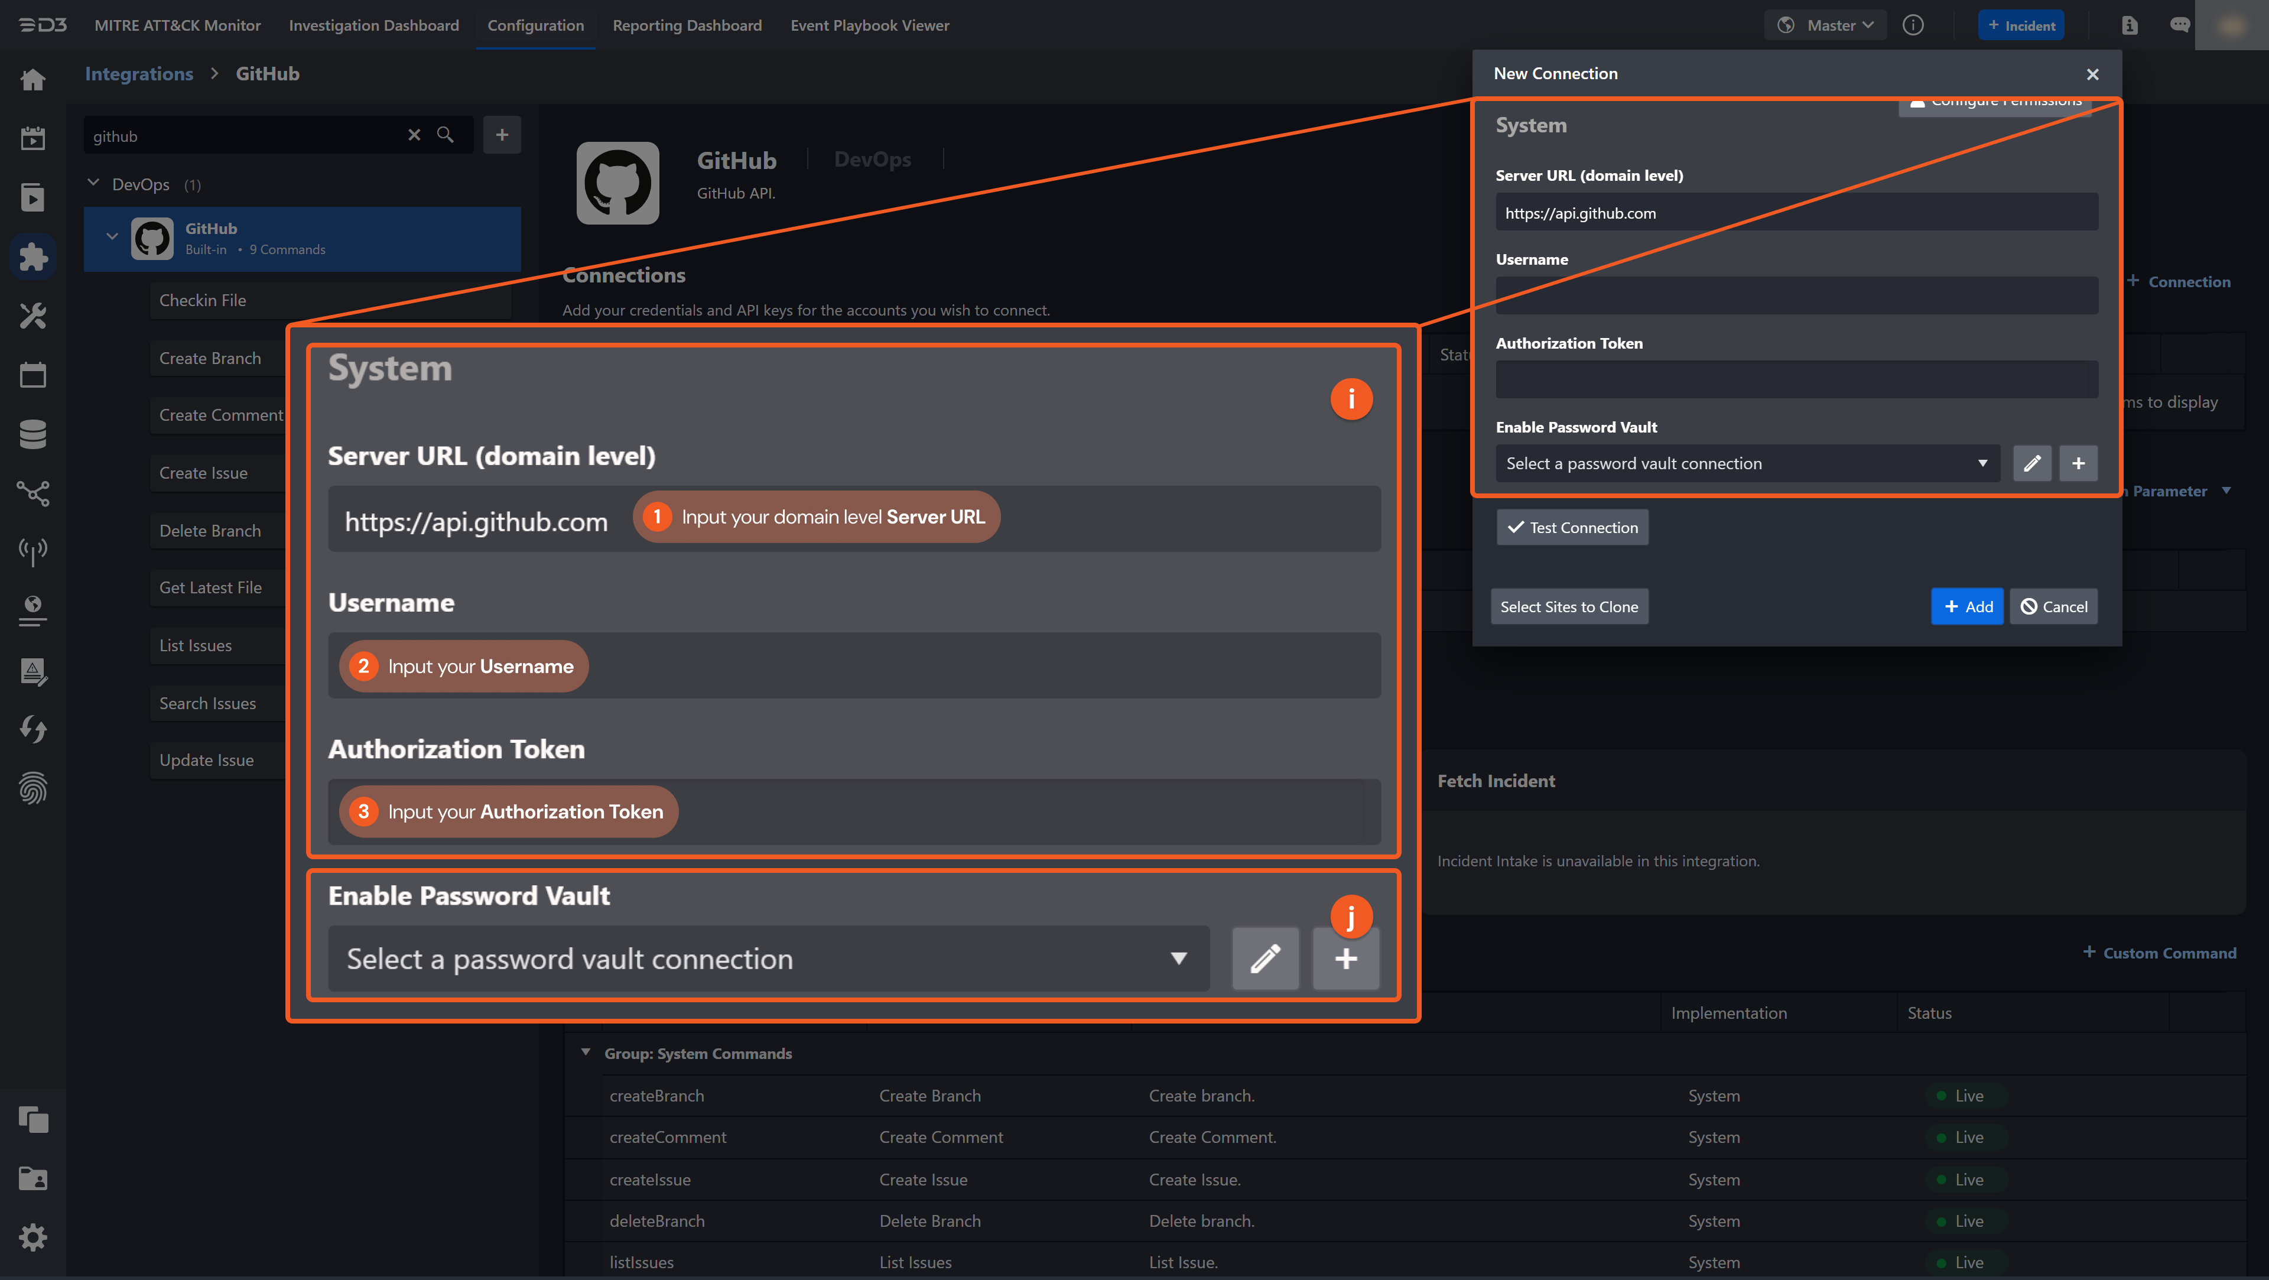Screen dimensions: 2269x1280
Task: Open settings gear in the sidebar
Action: click(x=32, y=1237)
